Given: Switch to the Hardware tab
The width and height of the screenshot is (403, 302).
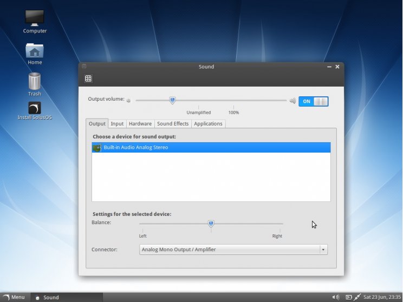Looking at the screenshot, I should [x=140, y=123].
